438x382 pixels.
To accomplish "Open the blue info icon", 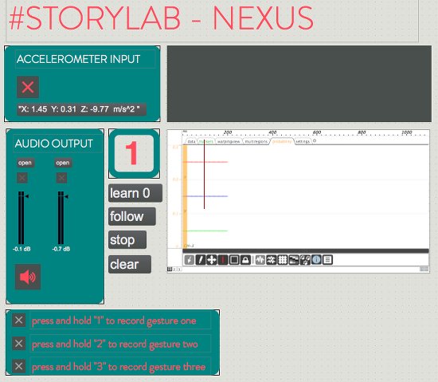I will point(316,260).
